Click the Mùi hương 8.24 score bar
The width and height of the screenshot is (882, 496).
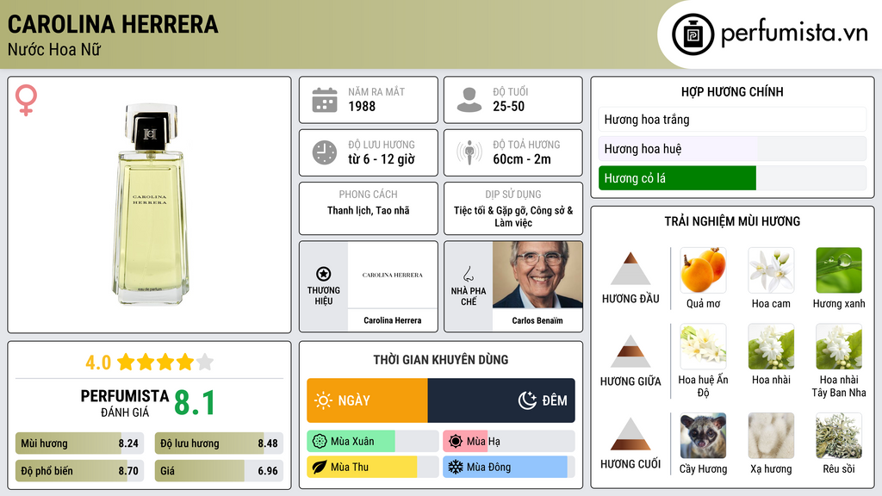pos(79,443)
